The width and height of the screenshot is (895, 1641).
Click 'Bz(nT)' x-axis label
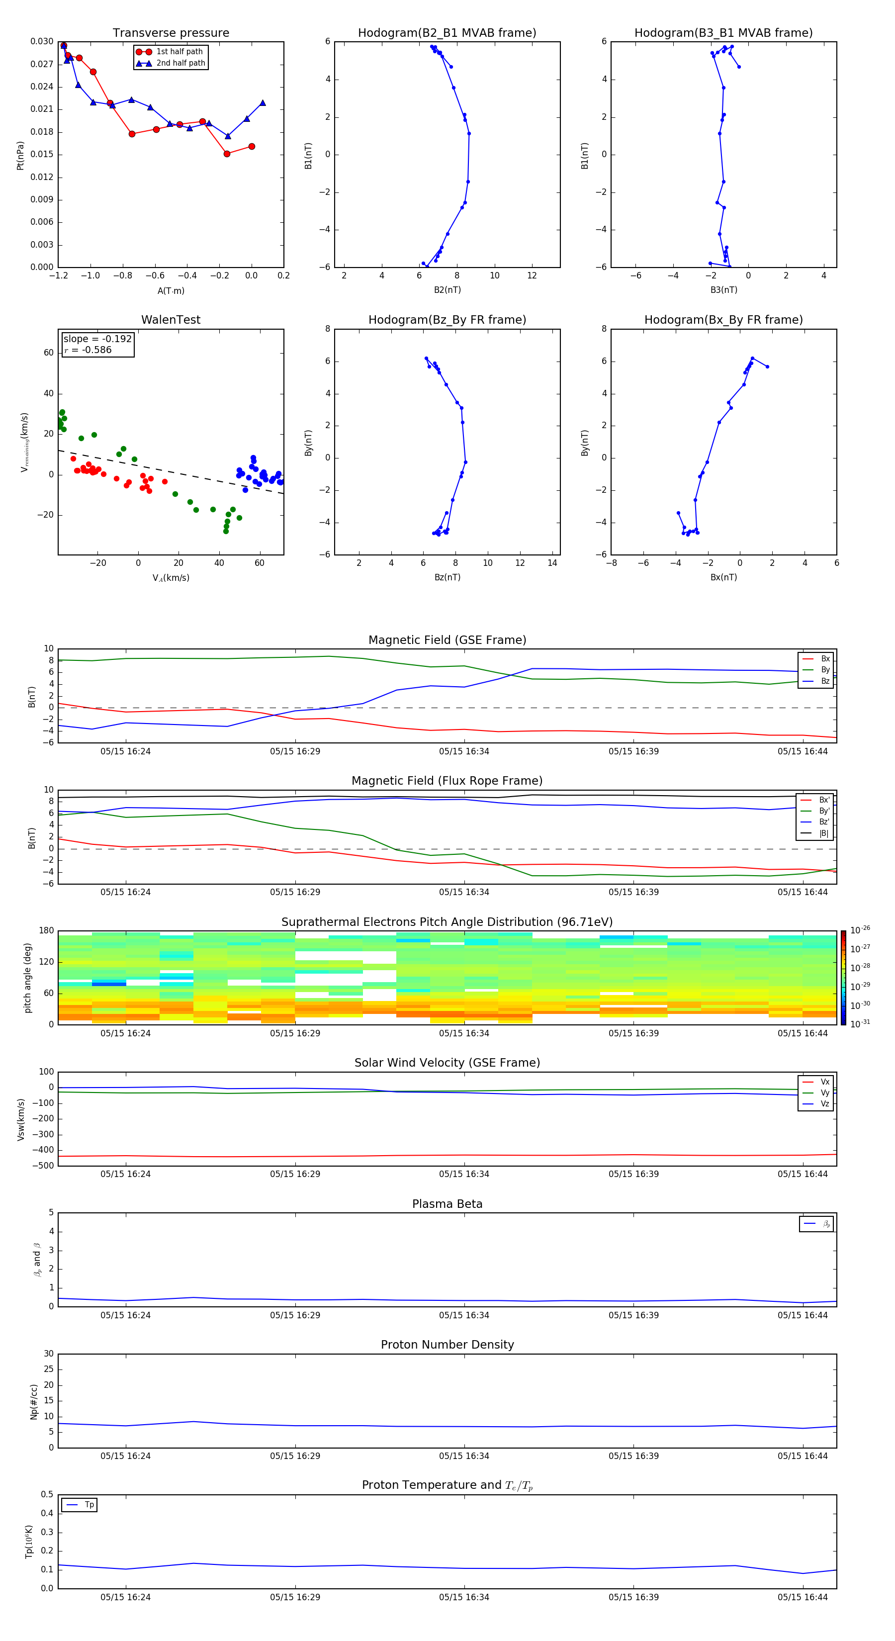447,578
